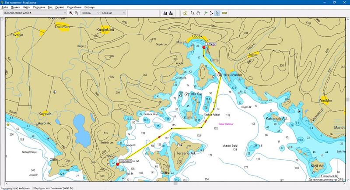Open the Правка menu

click(15, 7)
